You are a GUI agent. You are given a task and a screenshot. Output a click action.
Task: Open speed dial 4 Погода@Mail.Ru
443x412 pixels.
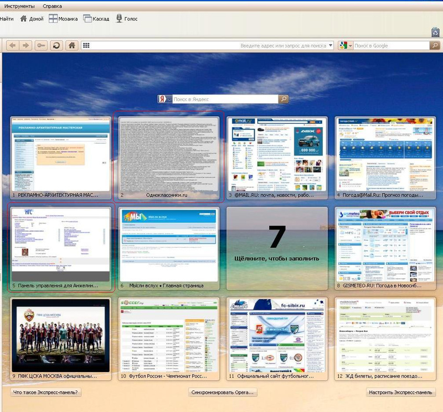coord(385,158)
